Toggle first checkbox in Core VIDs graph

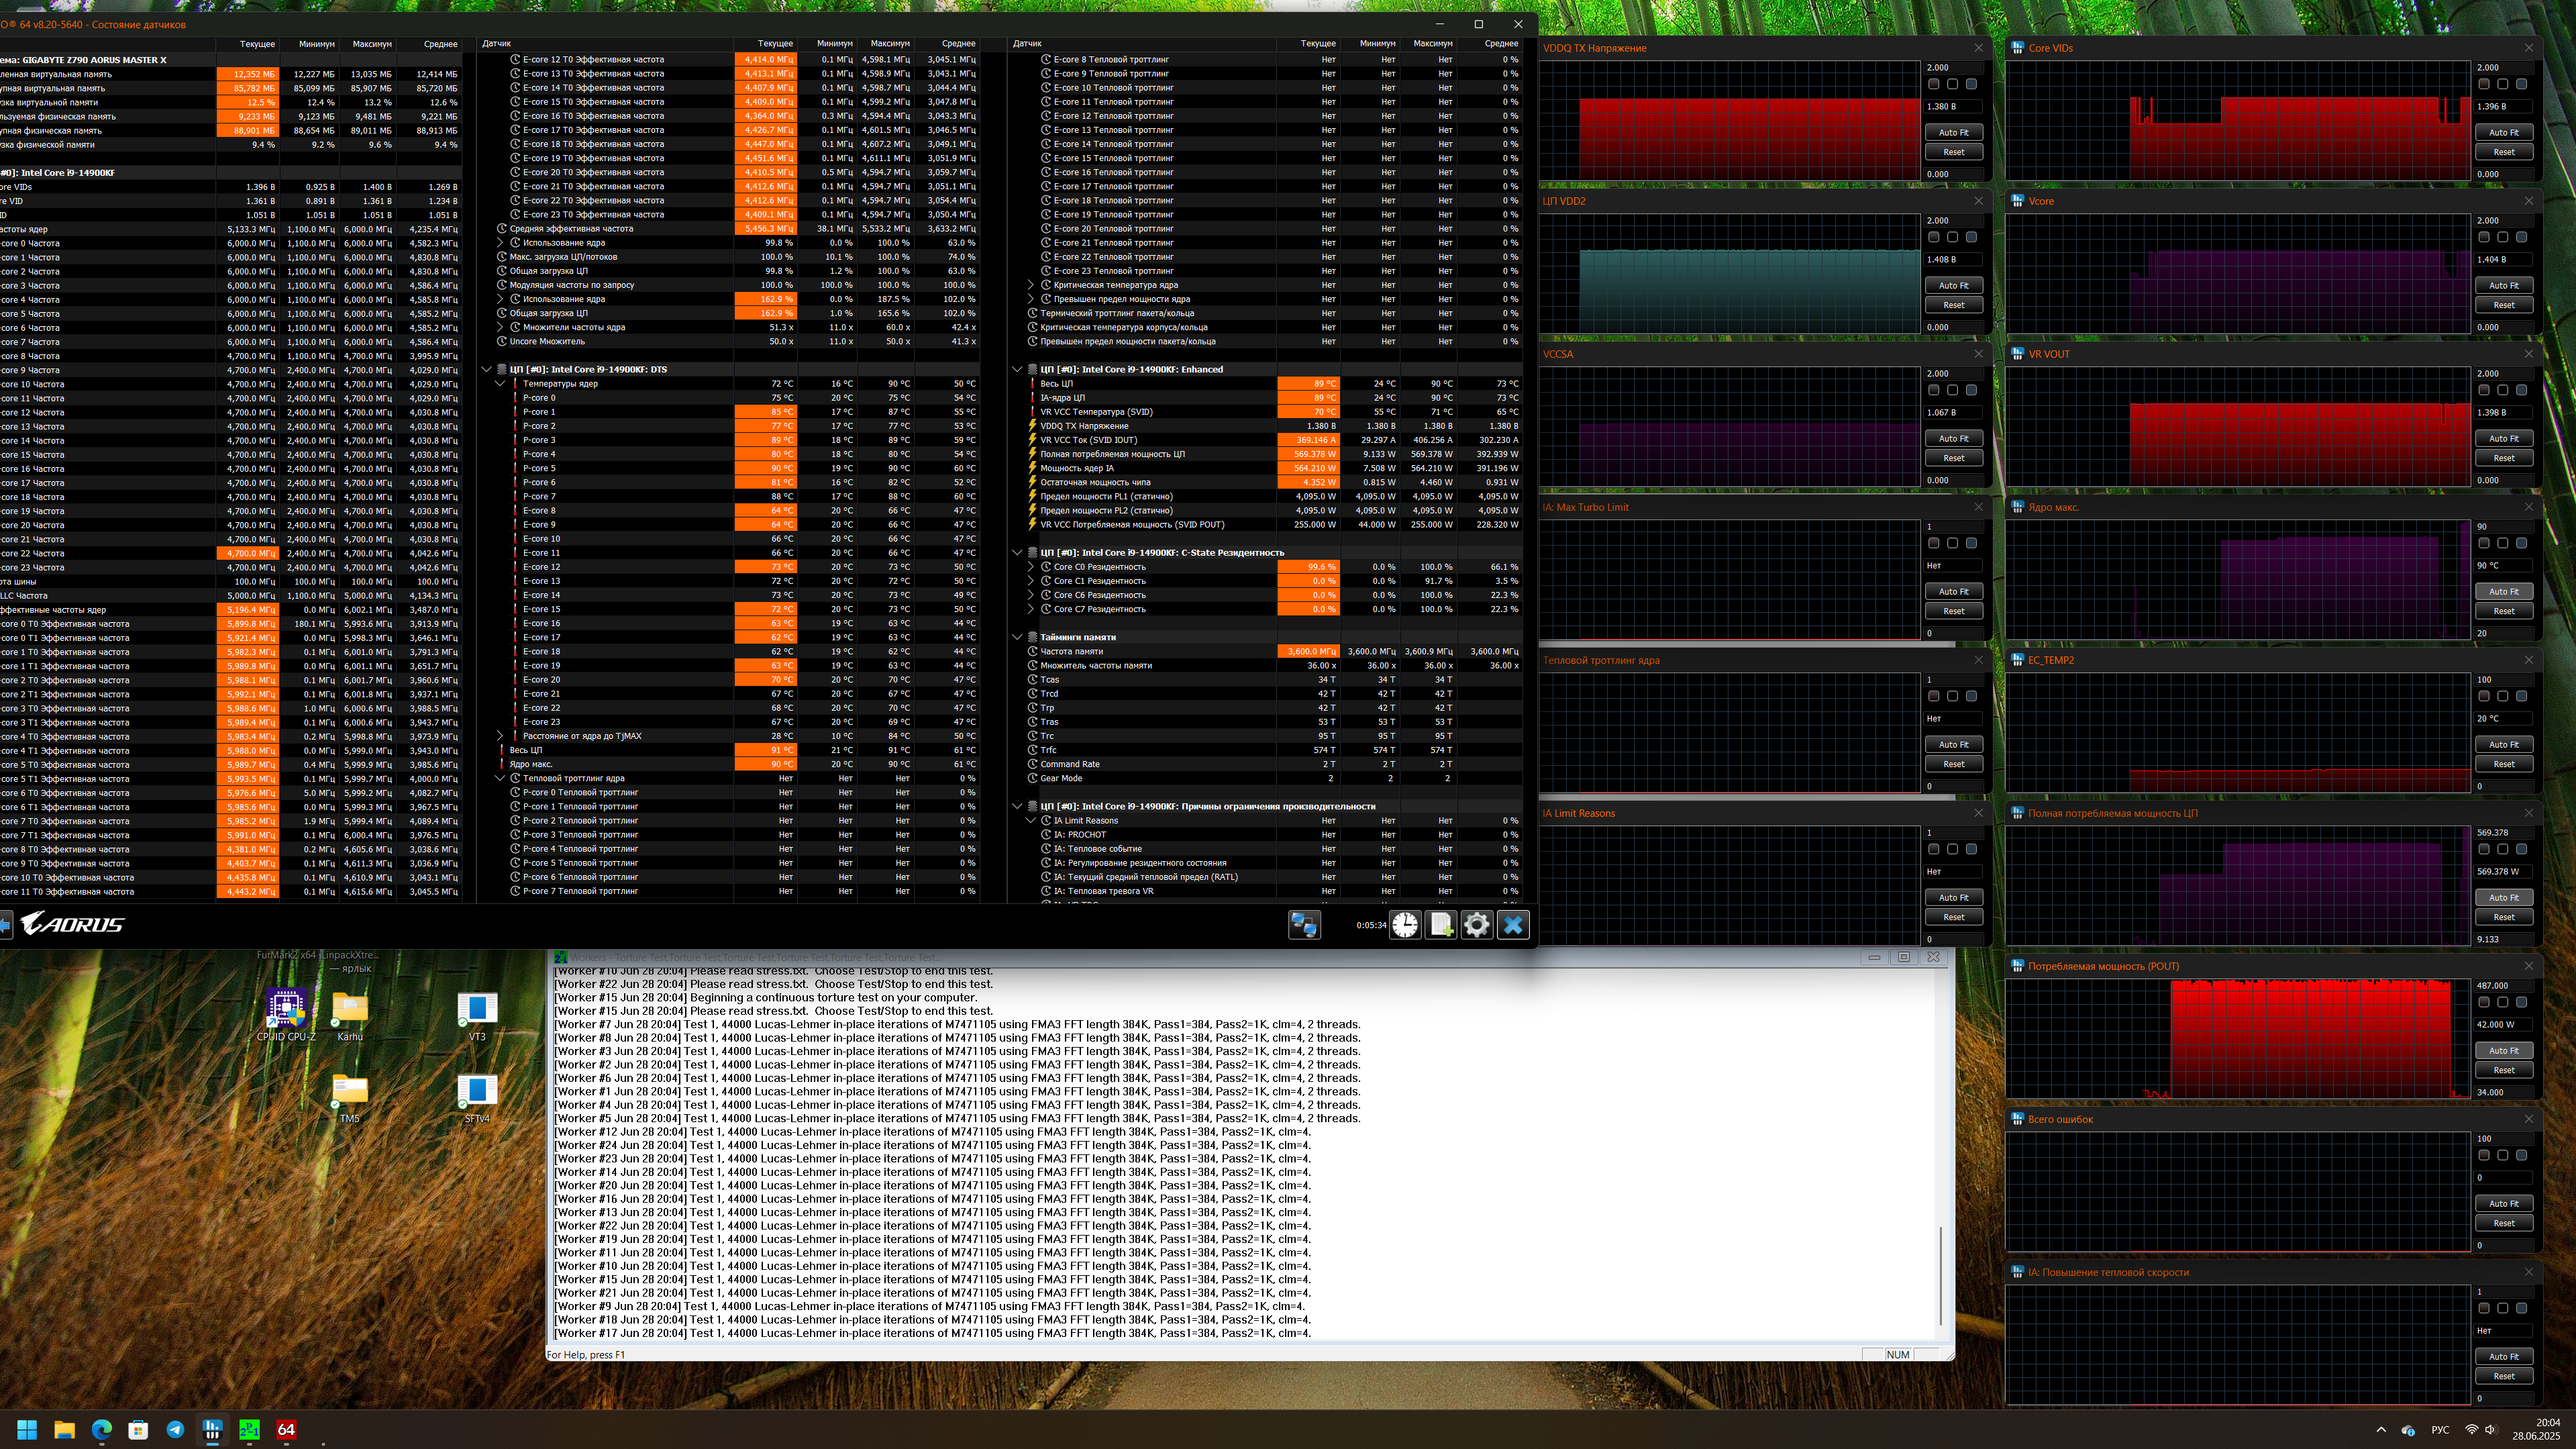pyautogui.click(x=2484, y=85)
